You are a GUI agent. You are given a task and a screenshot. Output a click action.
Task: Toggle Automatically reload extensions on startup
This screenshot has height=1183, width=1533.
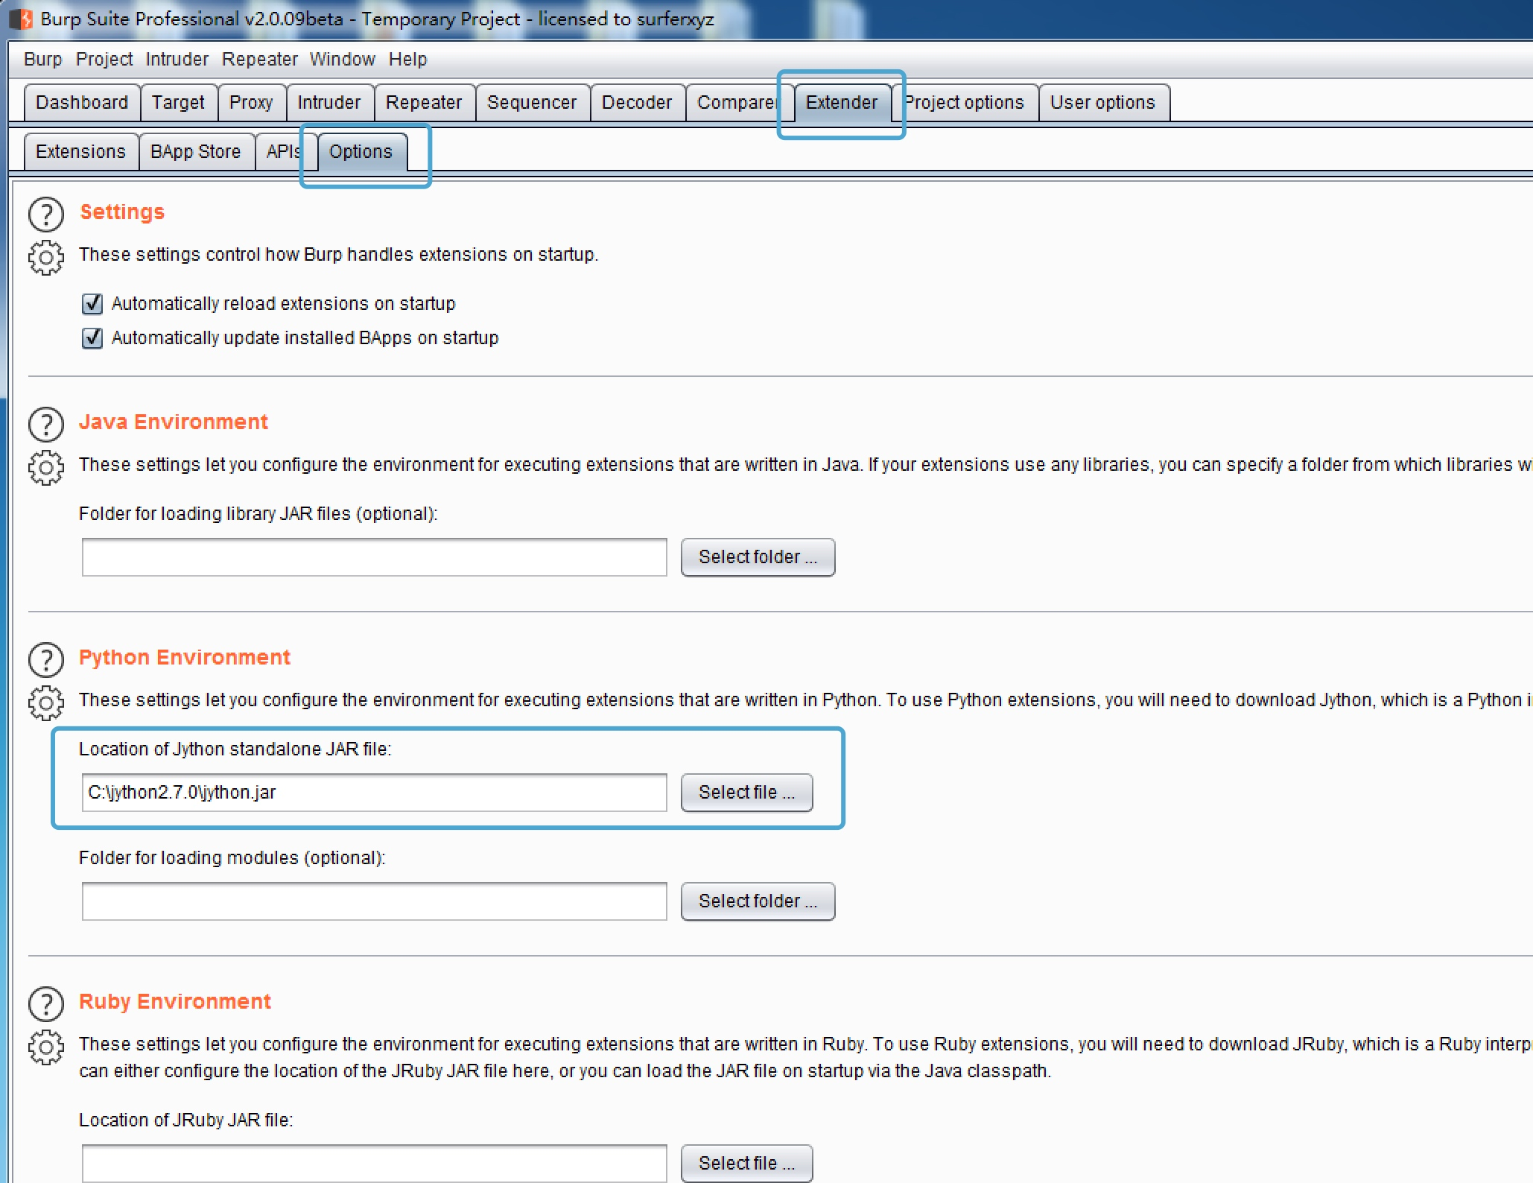click(x=92, y=304)
